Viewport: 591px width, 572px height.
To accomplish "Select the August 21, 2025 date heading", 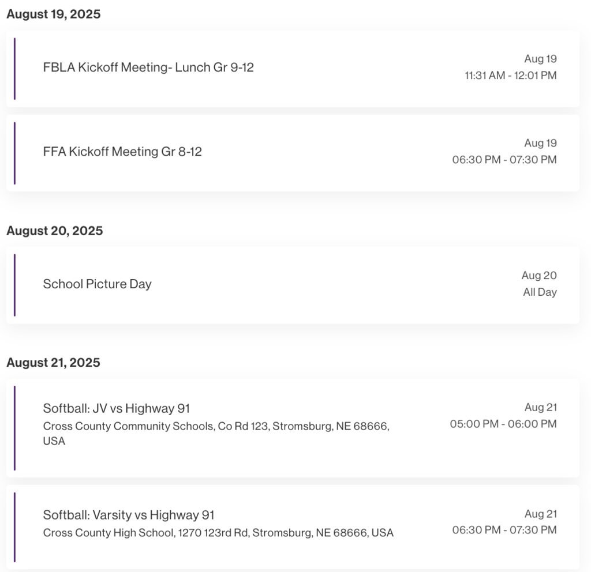I will [x=53, y=363].
